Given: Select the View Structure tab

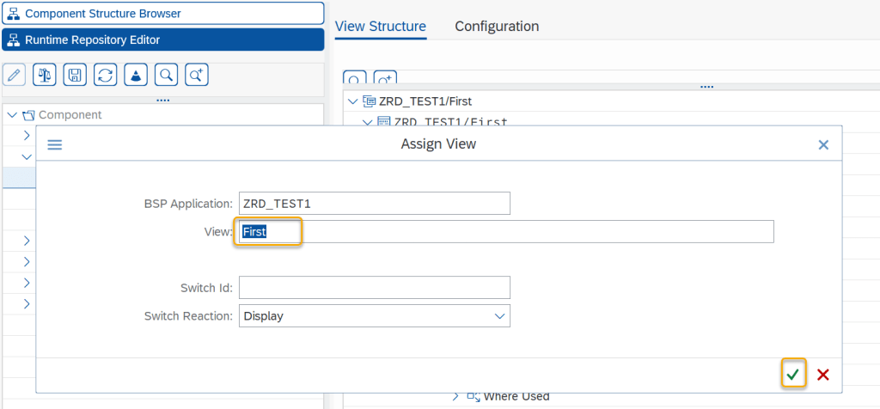Looking at the screenshot, I should pos(381,27).
